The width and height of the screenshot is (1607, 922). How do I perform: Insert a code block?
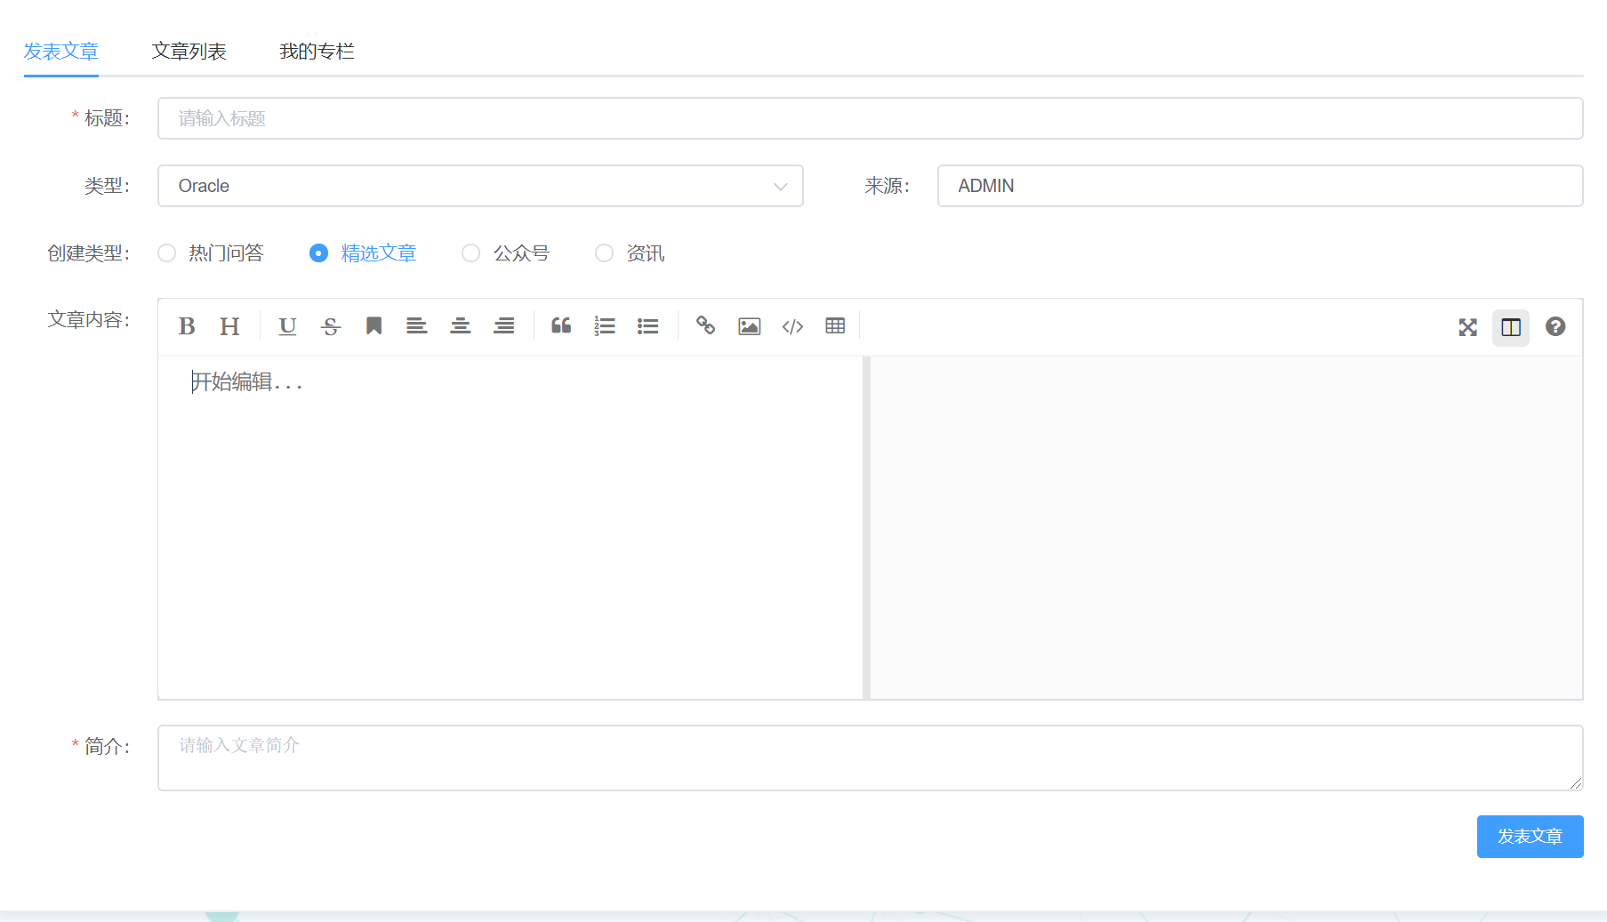[x=792, y=326]
